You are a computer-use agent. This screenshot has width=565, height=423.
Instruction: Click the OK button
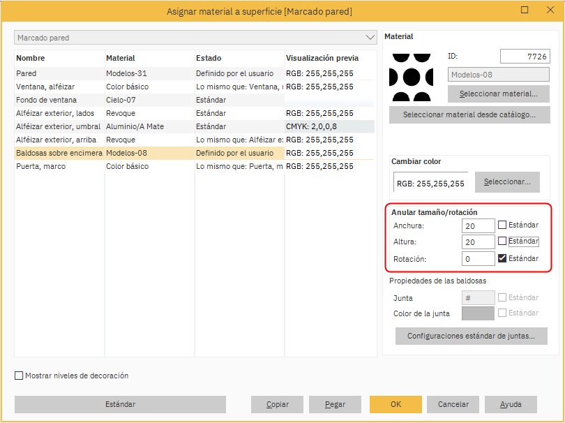coord(395,404)
